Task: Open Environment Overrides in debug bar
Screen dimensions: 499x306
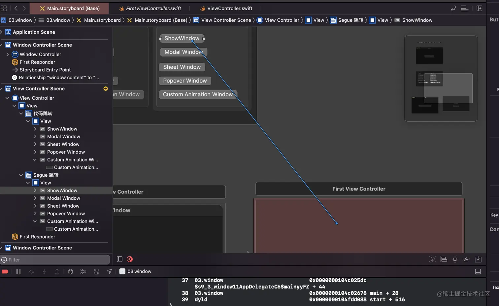Action: click(x=96, y=271)
